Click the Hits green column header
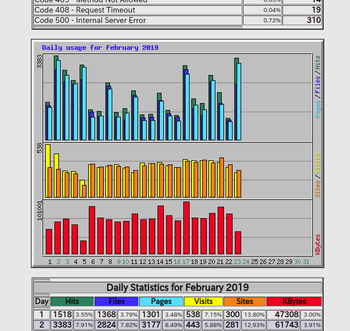 point(72,301)
